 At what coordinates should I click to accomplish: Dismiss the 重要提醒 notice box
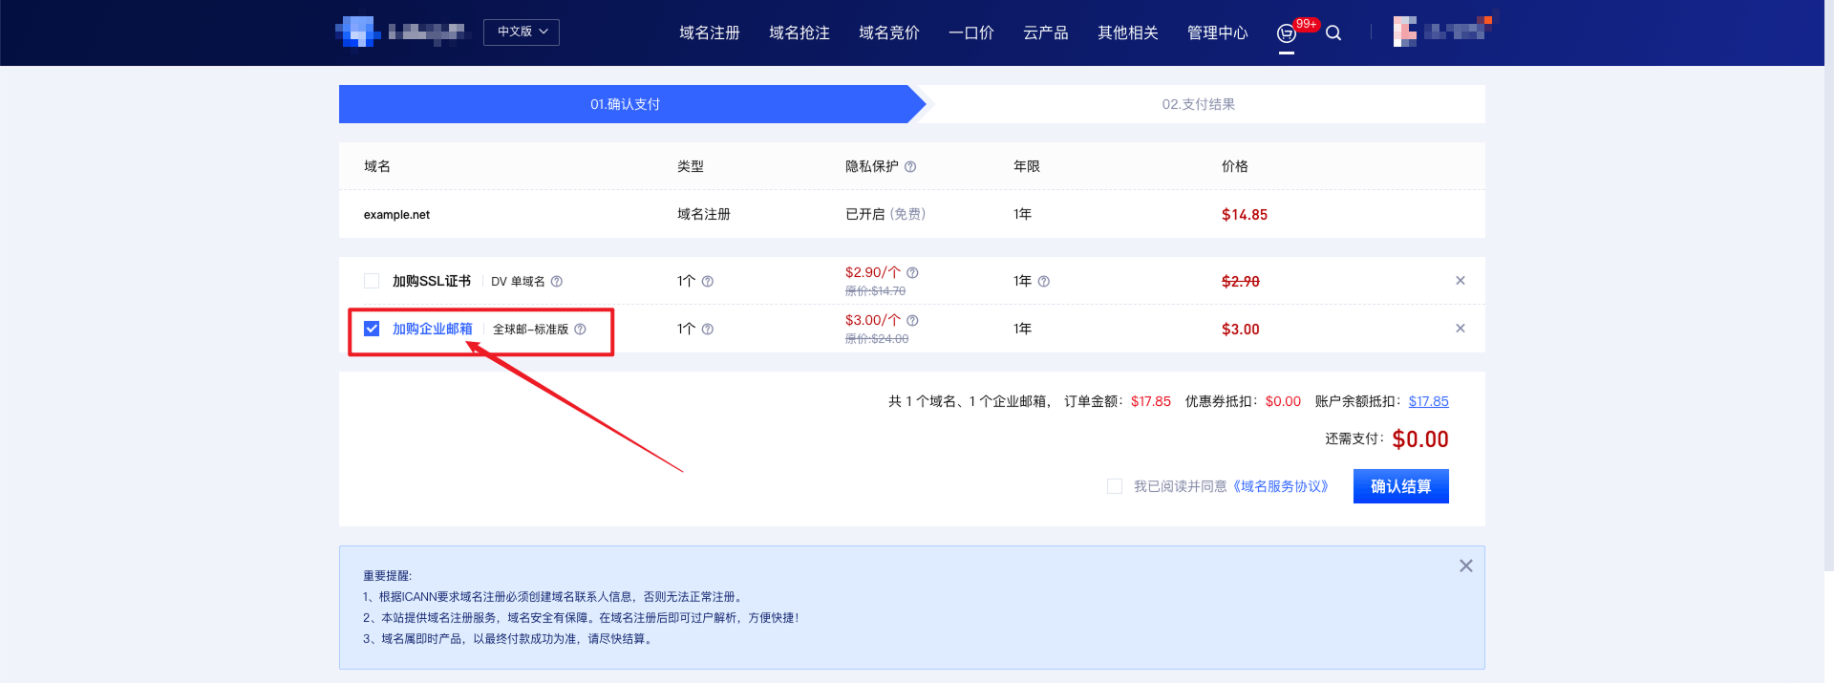(x=1465, y=566)
